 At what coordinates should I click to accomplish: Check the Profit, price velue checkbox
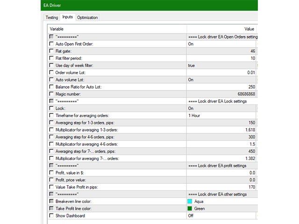pos(51,180)
